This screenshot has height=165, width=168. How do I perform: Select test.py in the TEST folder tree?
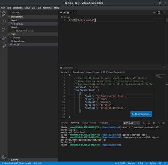pos(33,45)
